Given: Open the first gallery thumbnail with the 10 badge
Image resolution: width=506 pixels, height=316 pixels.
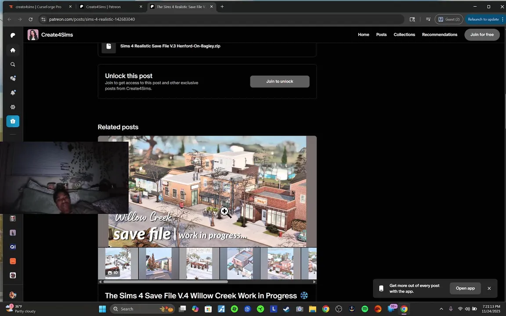Looking at the screenshot, I should [118, 263].
